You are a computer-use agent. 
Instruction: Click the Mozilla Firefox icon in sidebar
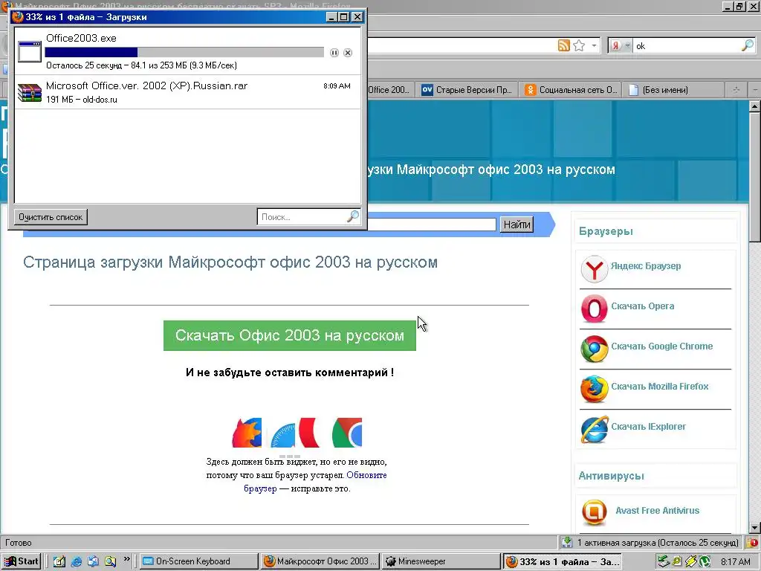tap(594, 389)
